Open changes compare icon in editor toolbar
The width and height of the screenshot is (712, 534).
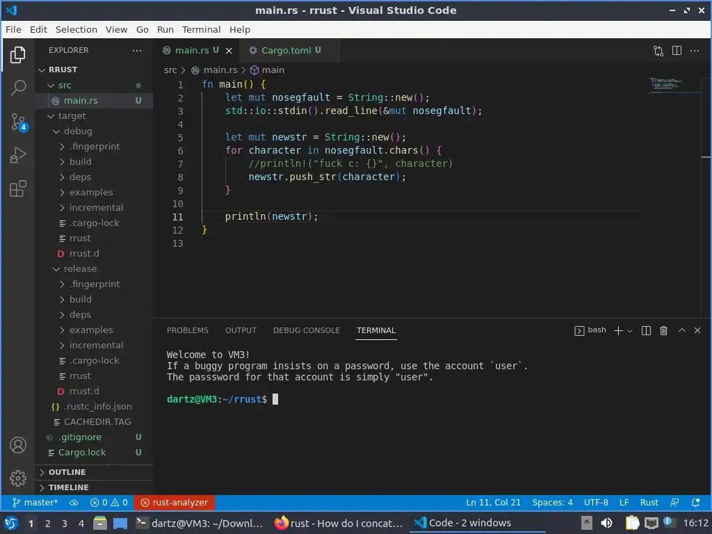click(658, 50)
